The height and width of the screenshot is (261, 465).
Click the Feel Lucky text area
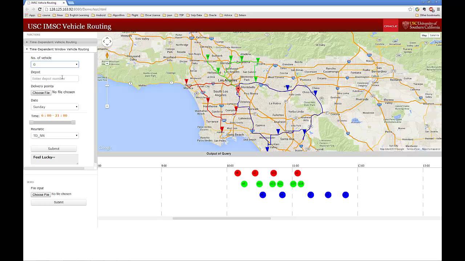(x=54, y=159)
